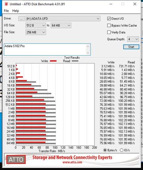Click the ATTO logo in the banner
The image size is (143, 170).
tap(16, 159)
